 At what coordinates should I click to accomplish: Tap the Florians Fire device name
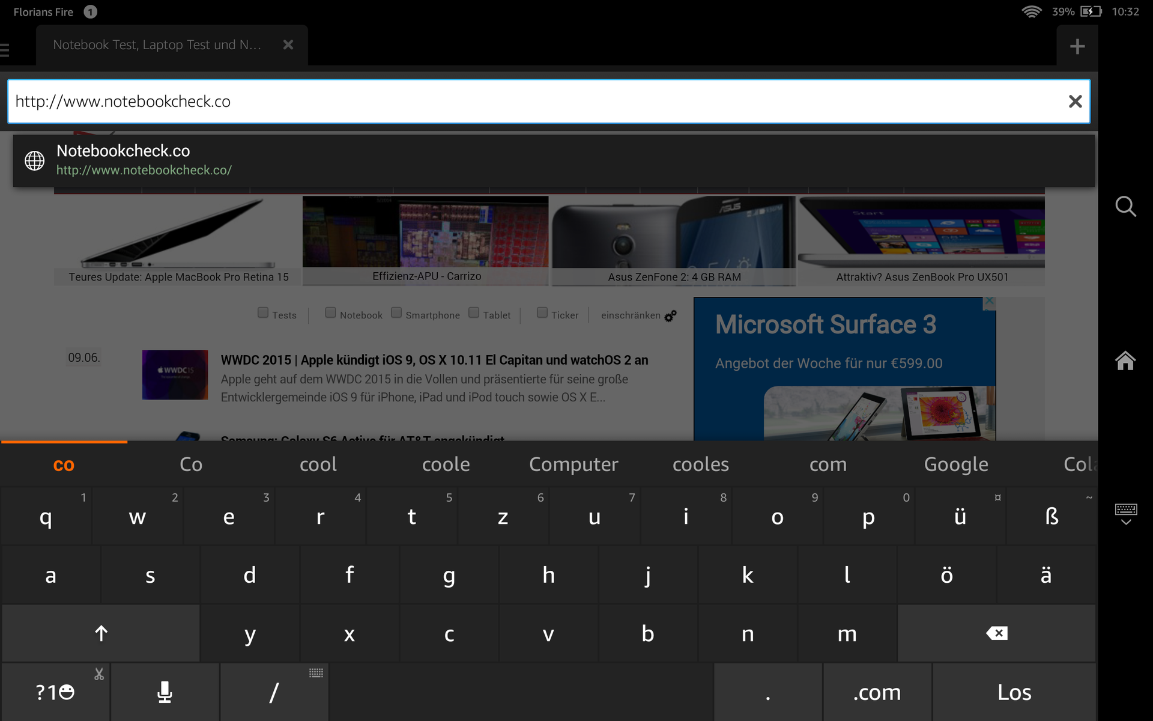point(43,12)
